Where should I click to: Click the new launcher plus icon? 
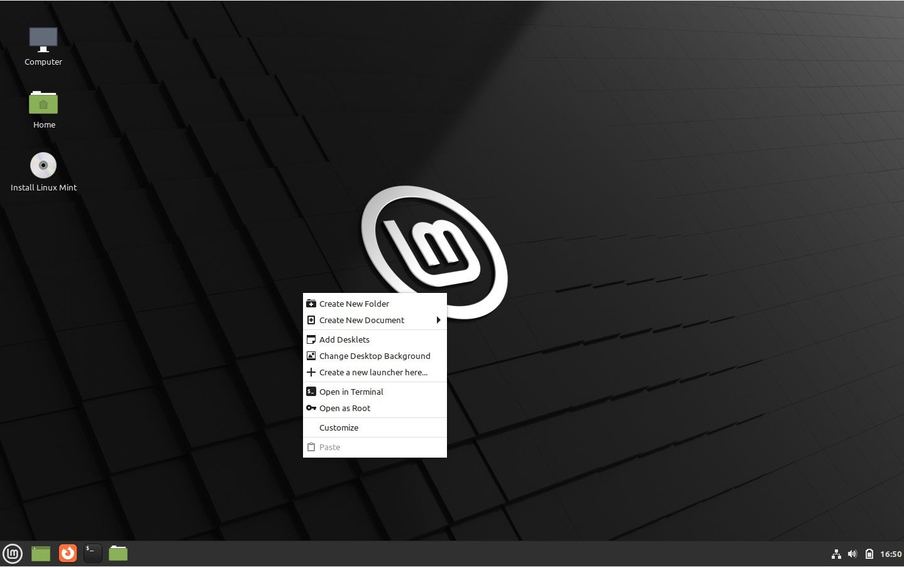coord(311,372)
